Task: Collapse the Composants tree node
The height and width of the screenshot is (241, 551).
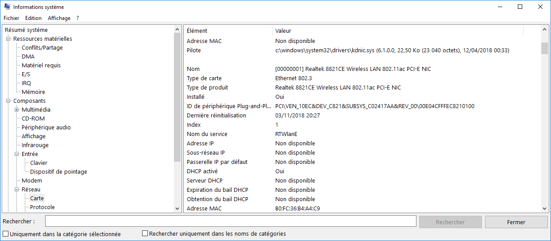Action: pyautogui.click(x=8, y=101)
